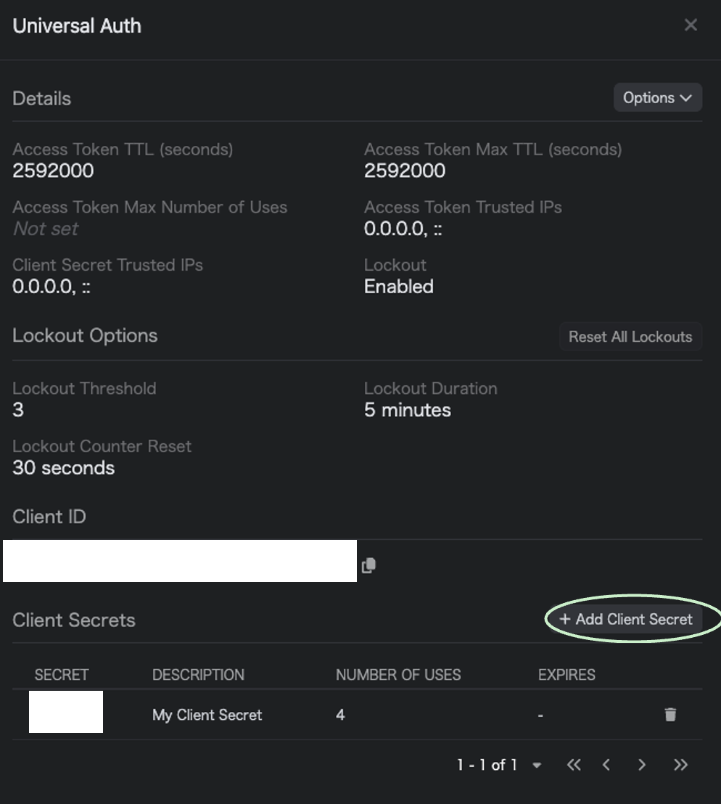Image resolution: width=721 pixels, height=804 pixels.
Task: Click the EXPIRES column header
Action: (566, 675)
